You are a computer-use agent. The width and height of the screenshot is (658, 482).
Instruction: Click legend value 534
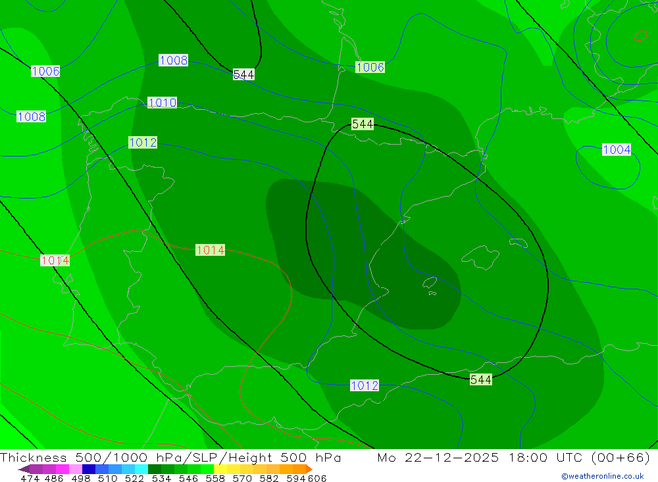161,478
